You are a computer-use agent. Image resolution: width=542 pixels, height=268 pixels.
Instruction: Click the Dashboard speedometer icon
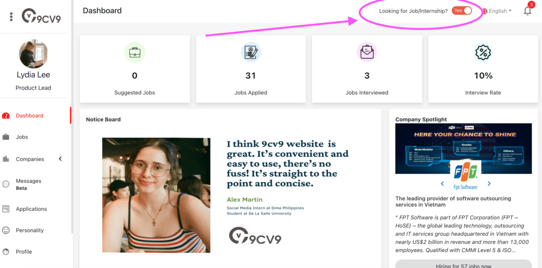[x=6, y=115]
